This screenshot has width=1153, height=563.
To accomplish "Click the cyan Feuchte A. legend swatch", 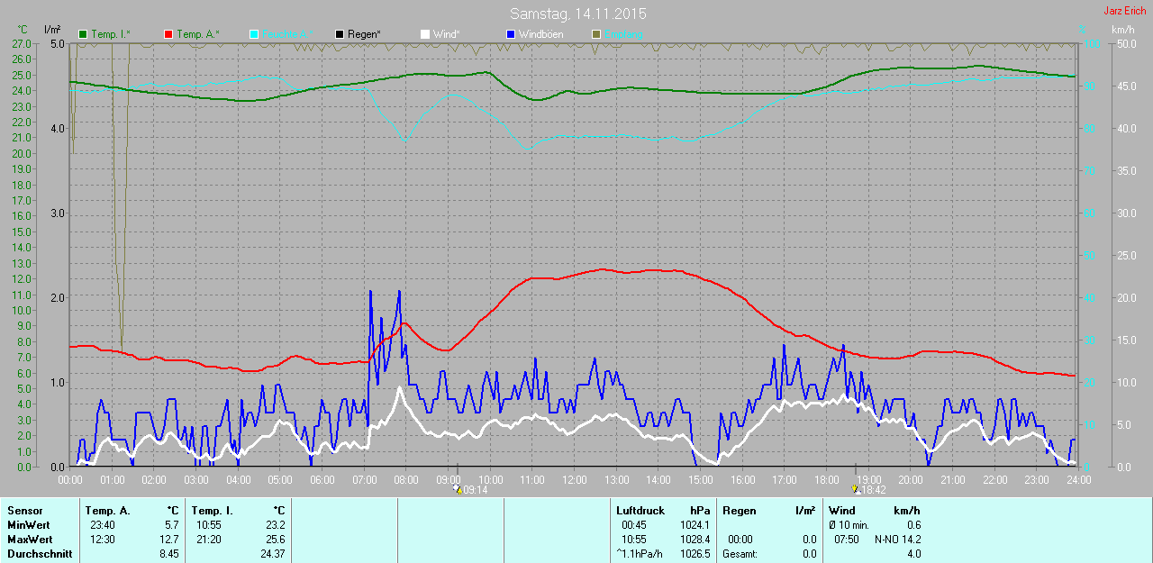I will [254, 34].
